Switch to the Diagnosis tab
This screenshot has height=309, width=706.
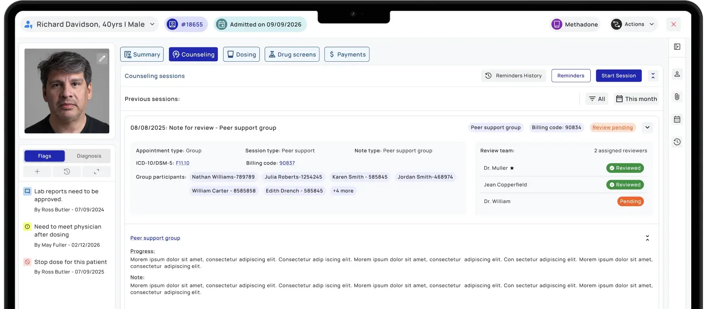pyautogui.click(x=89, y=156)
